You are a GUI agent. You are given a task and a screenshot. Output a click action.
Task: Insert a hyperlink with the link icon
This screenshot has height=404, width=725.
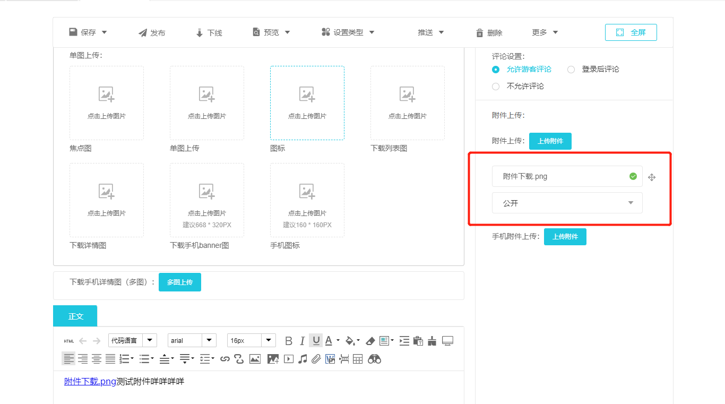point(225,359)
